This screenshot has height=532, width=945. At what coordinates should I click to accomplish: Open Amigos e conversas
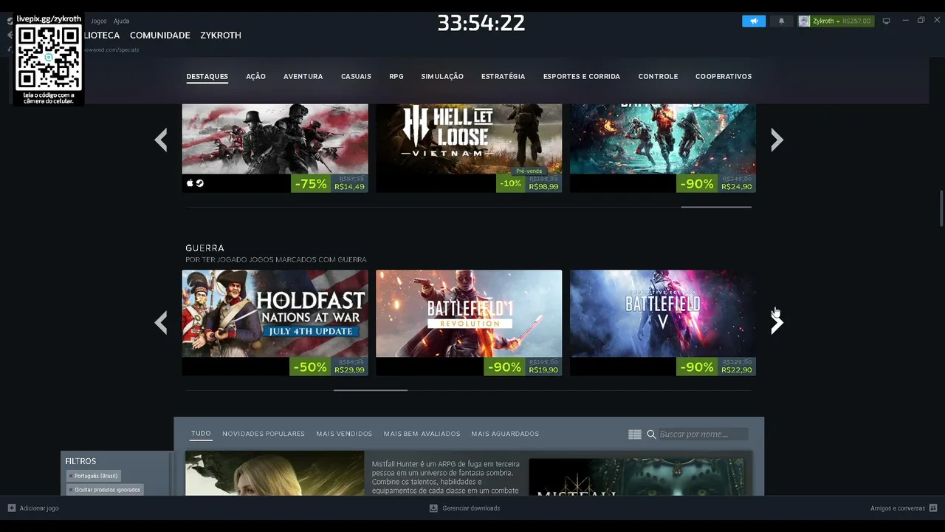click(898, 508)
